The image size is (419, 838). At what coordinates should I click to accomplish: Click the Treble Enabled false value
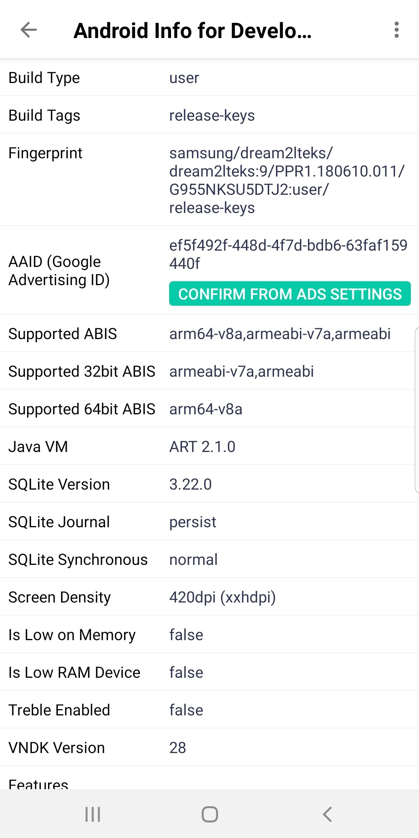pyautogui.click(x=186, y=710)
